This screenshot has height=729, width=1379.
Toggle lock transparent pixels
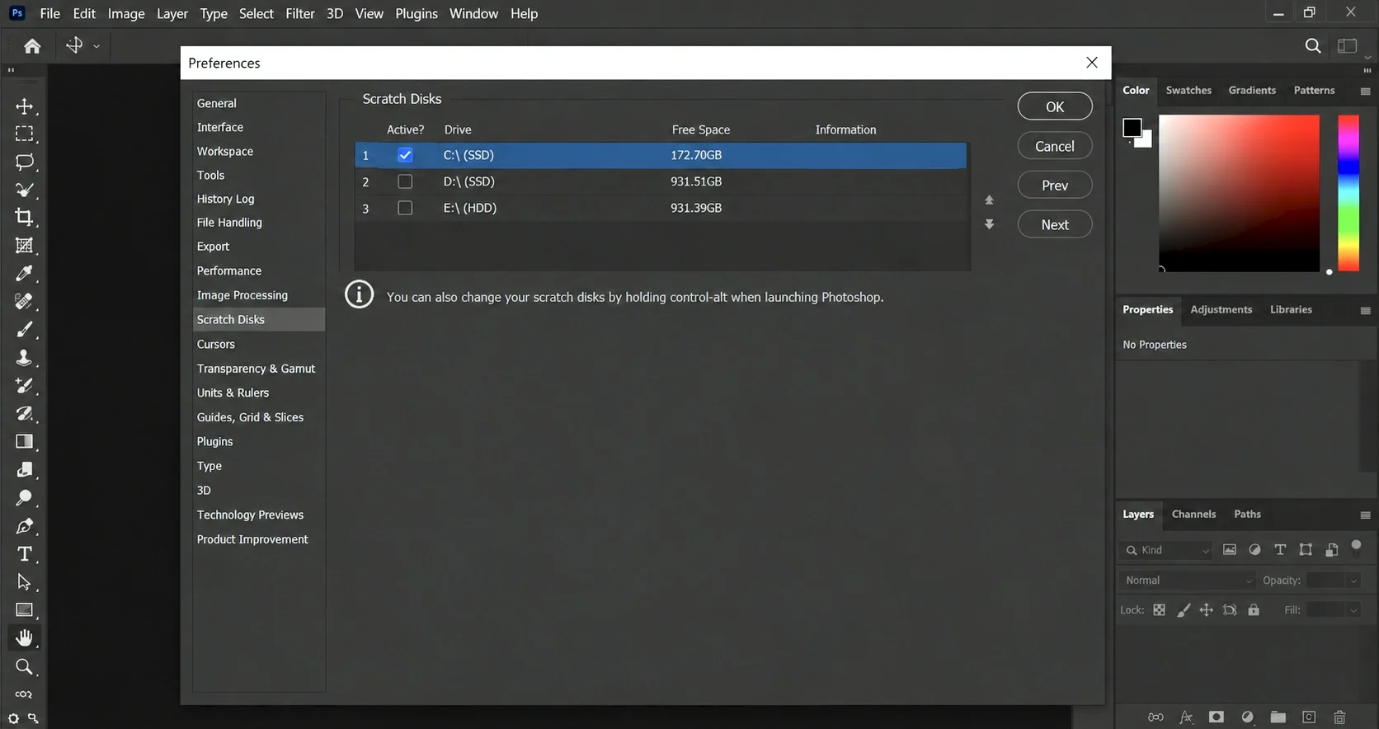click(x=1159, y=610)
